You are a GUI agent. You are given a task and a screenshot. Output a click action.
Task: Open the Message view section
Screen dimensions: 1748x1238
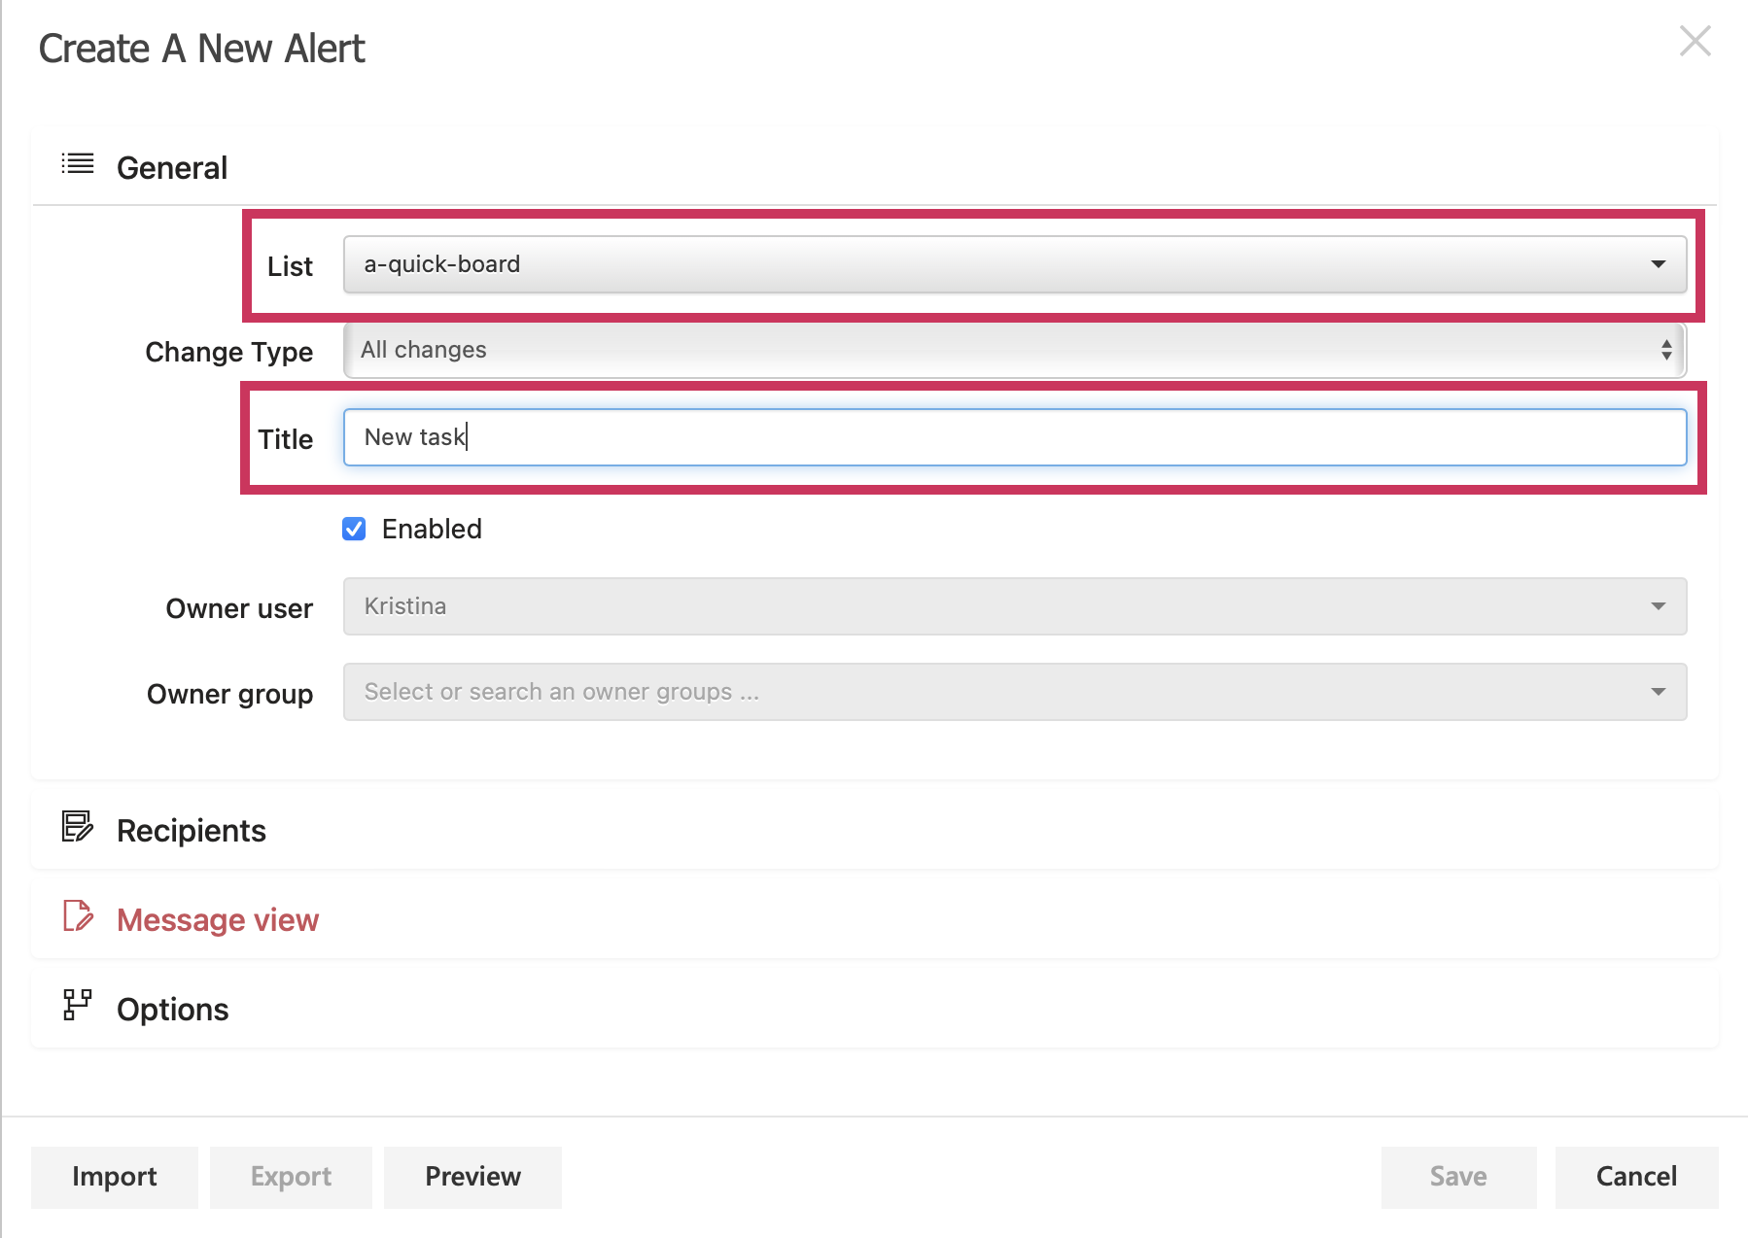click(217, 918)
